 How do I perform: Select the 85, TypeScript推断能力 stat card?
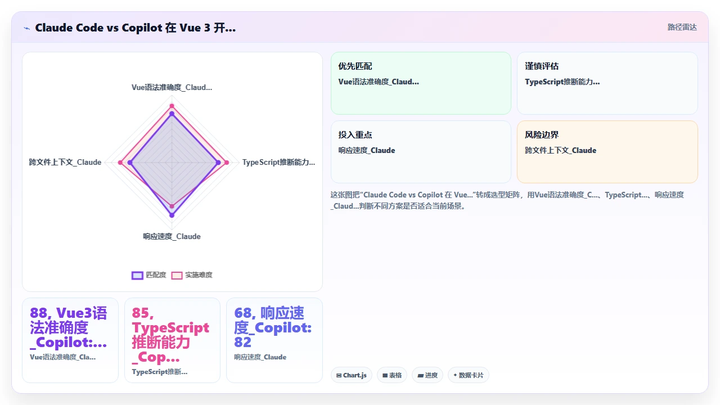pyautogui.click(x=172, y=340)
